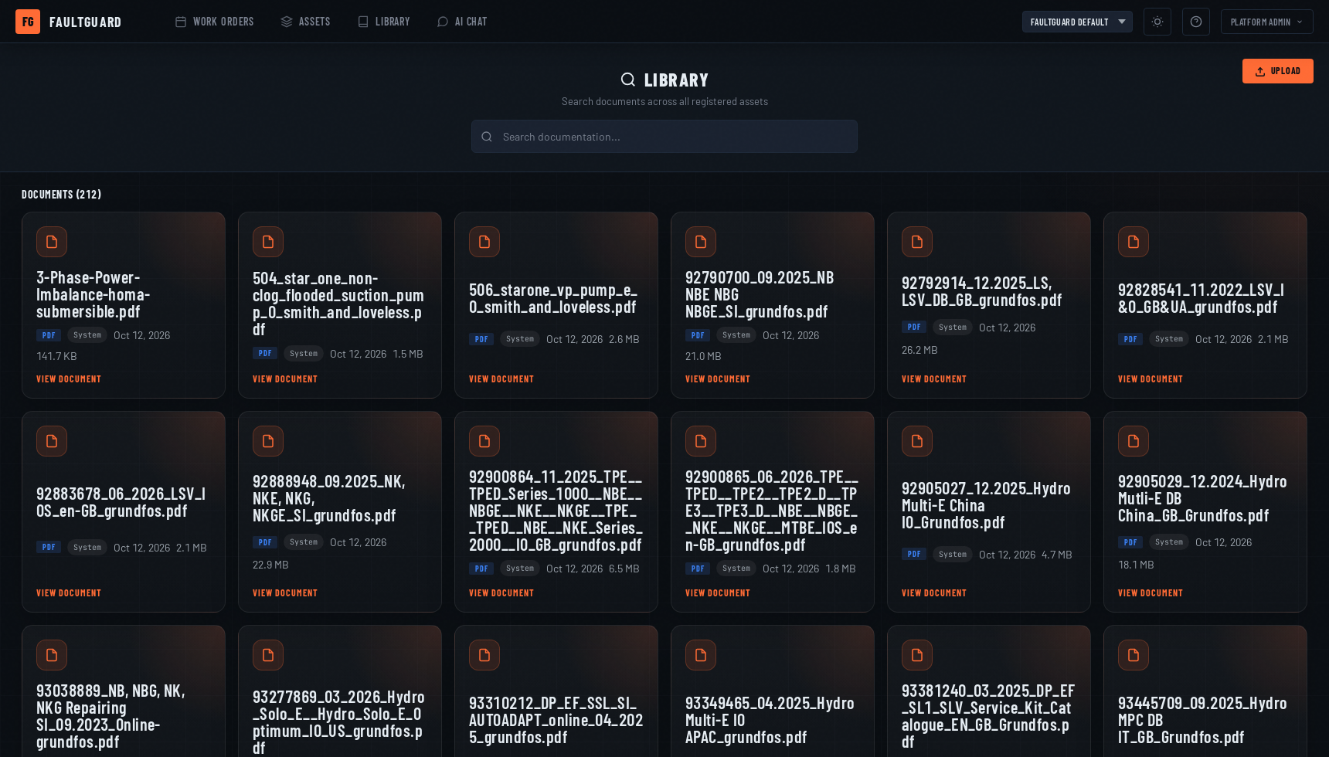Click the file icon on 92900865_06_2026_TPE card
The image size is (1329, 757).
point(701,441)
